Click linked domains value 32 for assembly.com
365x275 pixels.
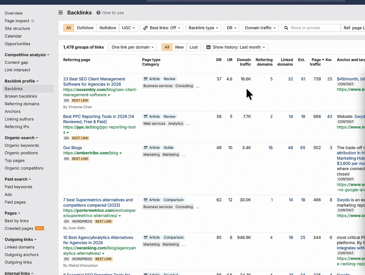coord(290,79)
